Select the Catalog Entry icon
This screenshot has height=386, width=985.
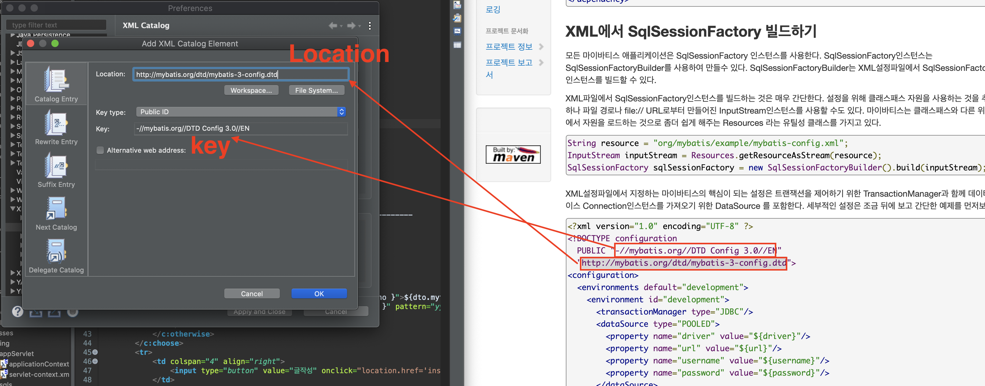(56, 80)
